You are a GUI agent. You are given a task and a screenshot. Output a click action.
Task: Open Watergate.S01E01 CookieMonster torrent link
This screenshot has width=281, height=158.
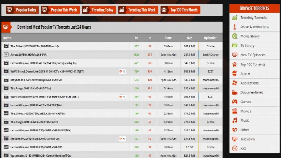coord(41,155)
